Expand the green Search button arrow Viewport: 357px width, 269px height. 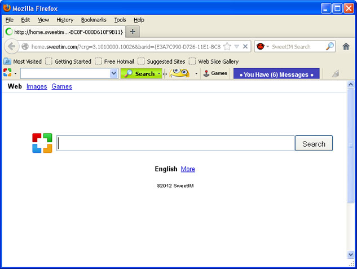160,73
